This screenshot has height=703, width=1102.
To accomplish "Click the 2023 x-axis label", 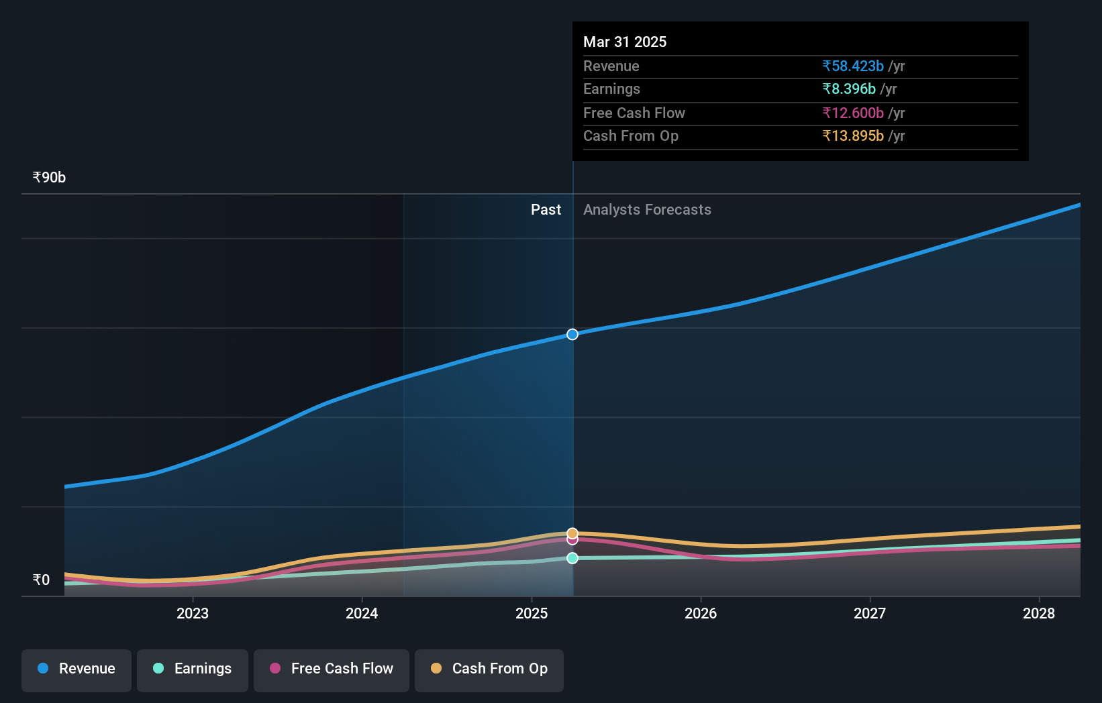I will pos(193,613).
